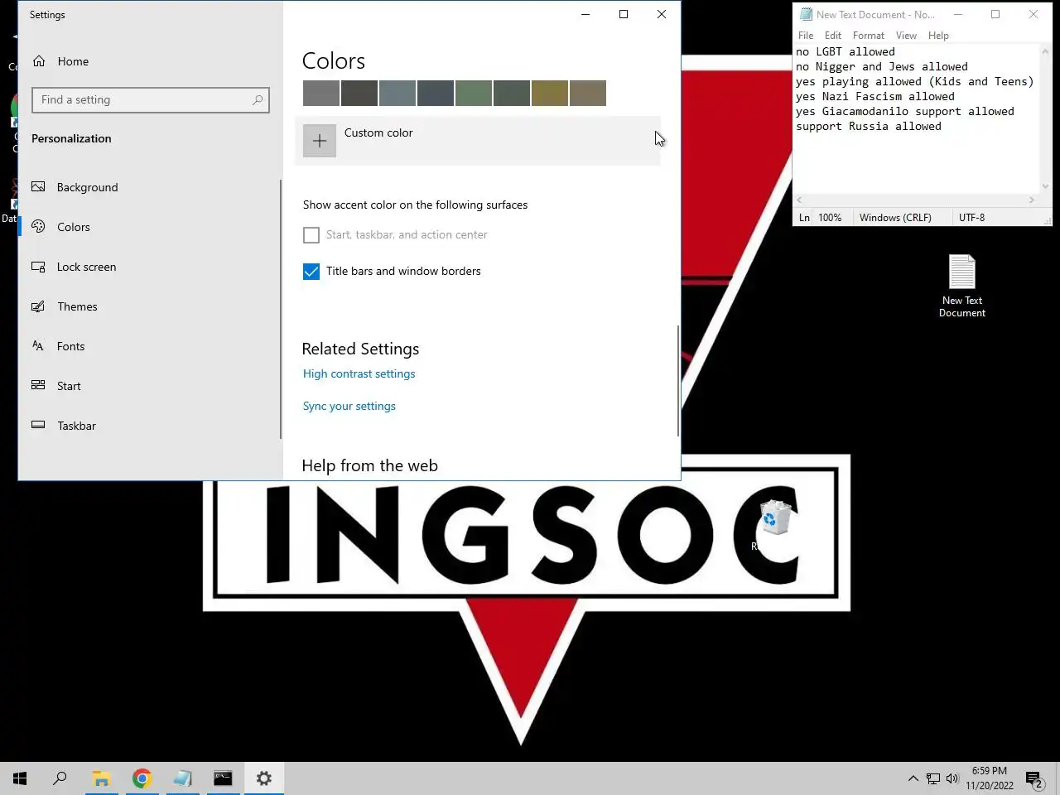Click the Settings content vertical scrollbar
Screen dimensions: 1060x795
[x=678, y=380]
